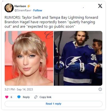Open the hockey player photo on the right
The image size is (108, 111).
[x=78, y=58]
